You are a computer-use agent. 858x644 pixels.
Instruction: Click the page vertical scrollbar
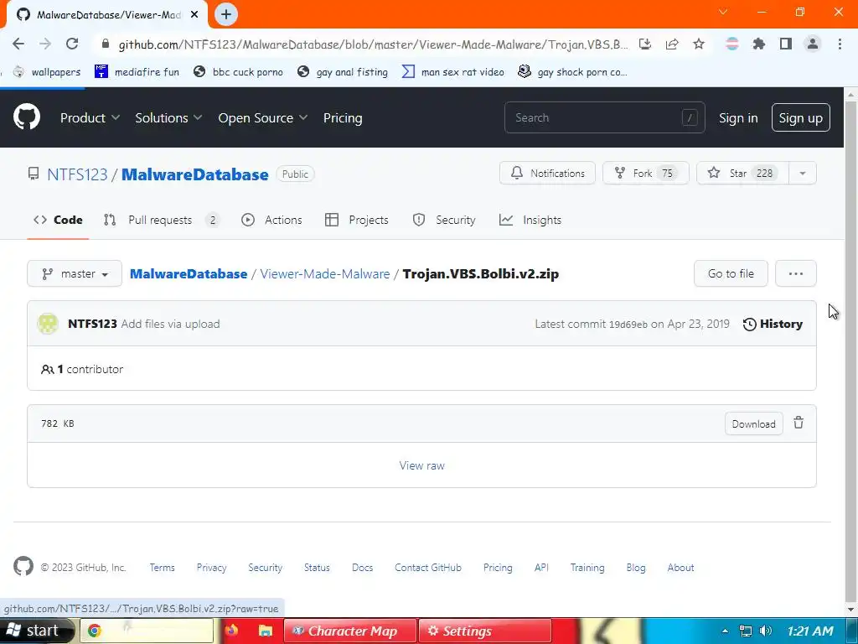851,351
